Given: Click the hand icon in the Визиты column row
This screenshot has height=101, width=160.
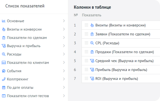Looking at the screenshot, I should click(x=92, y=25).
